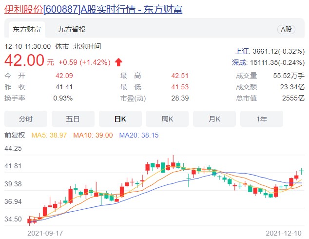
Task: Click the 2021-12-10 end date label
Action: point(284,233)
